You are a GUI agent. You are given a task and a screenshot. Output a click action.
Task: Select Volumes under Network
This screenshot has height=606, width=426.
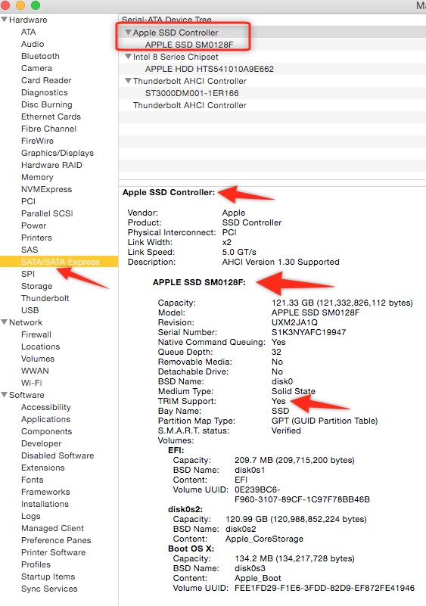click(x=38, y=359)
